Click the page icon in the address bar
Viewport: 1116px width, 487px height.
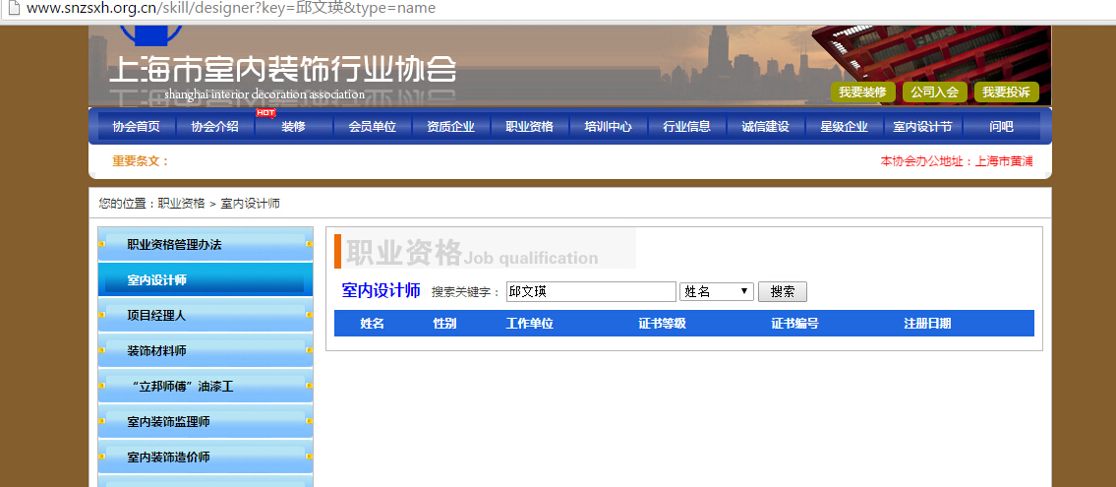click(x=12, y=8)
